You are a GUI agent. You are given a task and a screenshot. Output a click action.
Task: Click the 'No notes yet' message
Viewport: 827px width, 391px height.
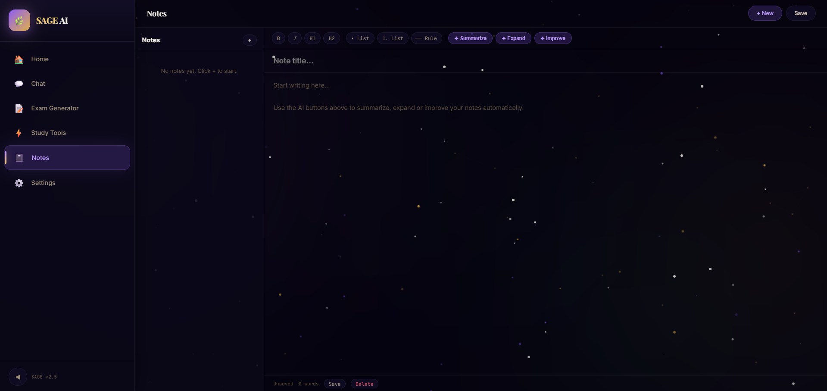[x=199, y=71]
